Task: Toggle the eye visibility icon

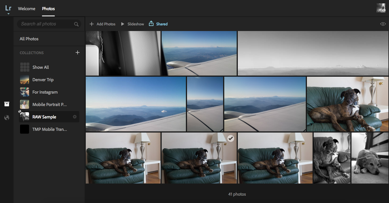Action: point(383,24)
